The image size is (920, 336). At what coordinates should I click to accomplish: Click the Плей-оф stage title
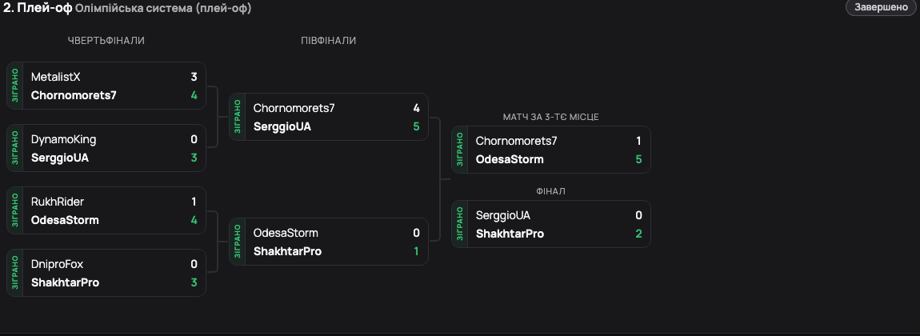(x=38, y=9)
